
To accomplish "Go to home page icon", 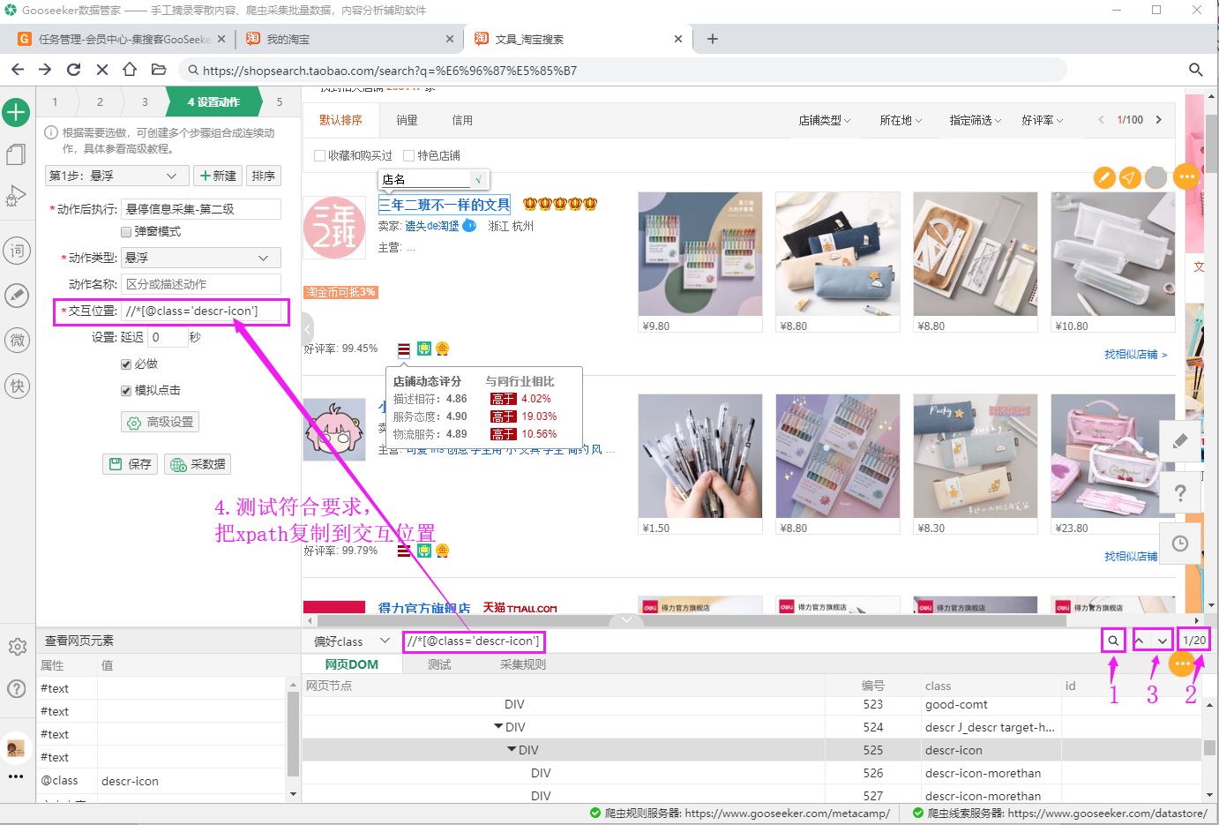I will click(x=130, y=70).
